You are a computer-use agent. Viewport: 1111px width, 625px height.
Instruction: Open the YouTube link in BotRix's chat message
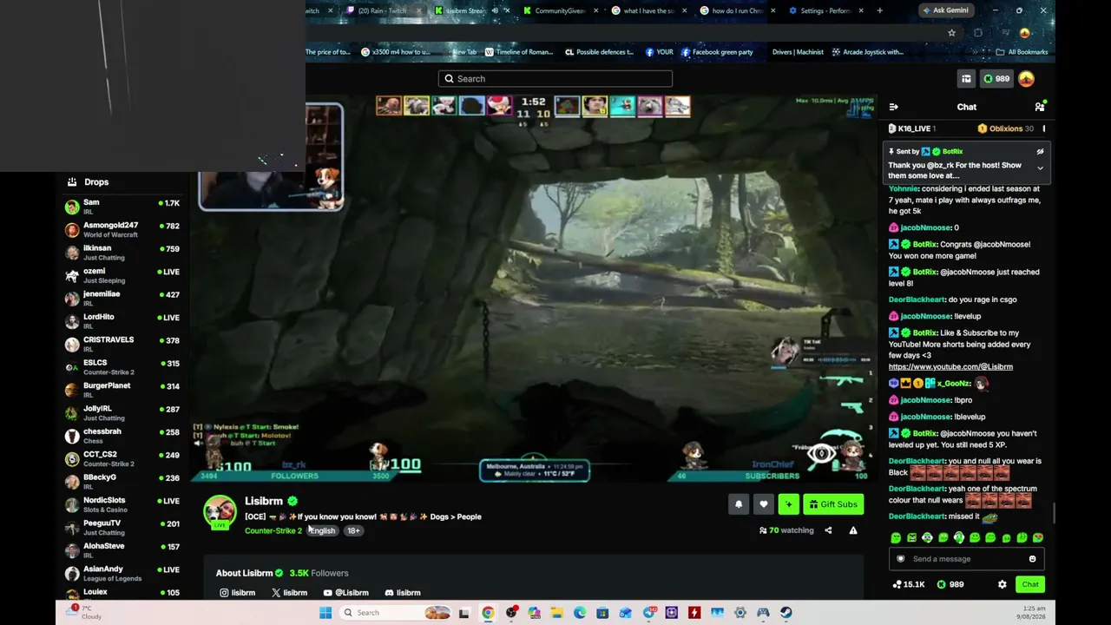click(x=950, y=367)
